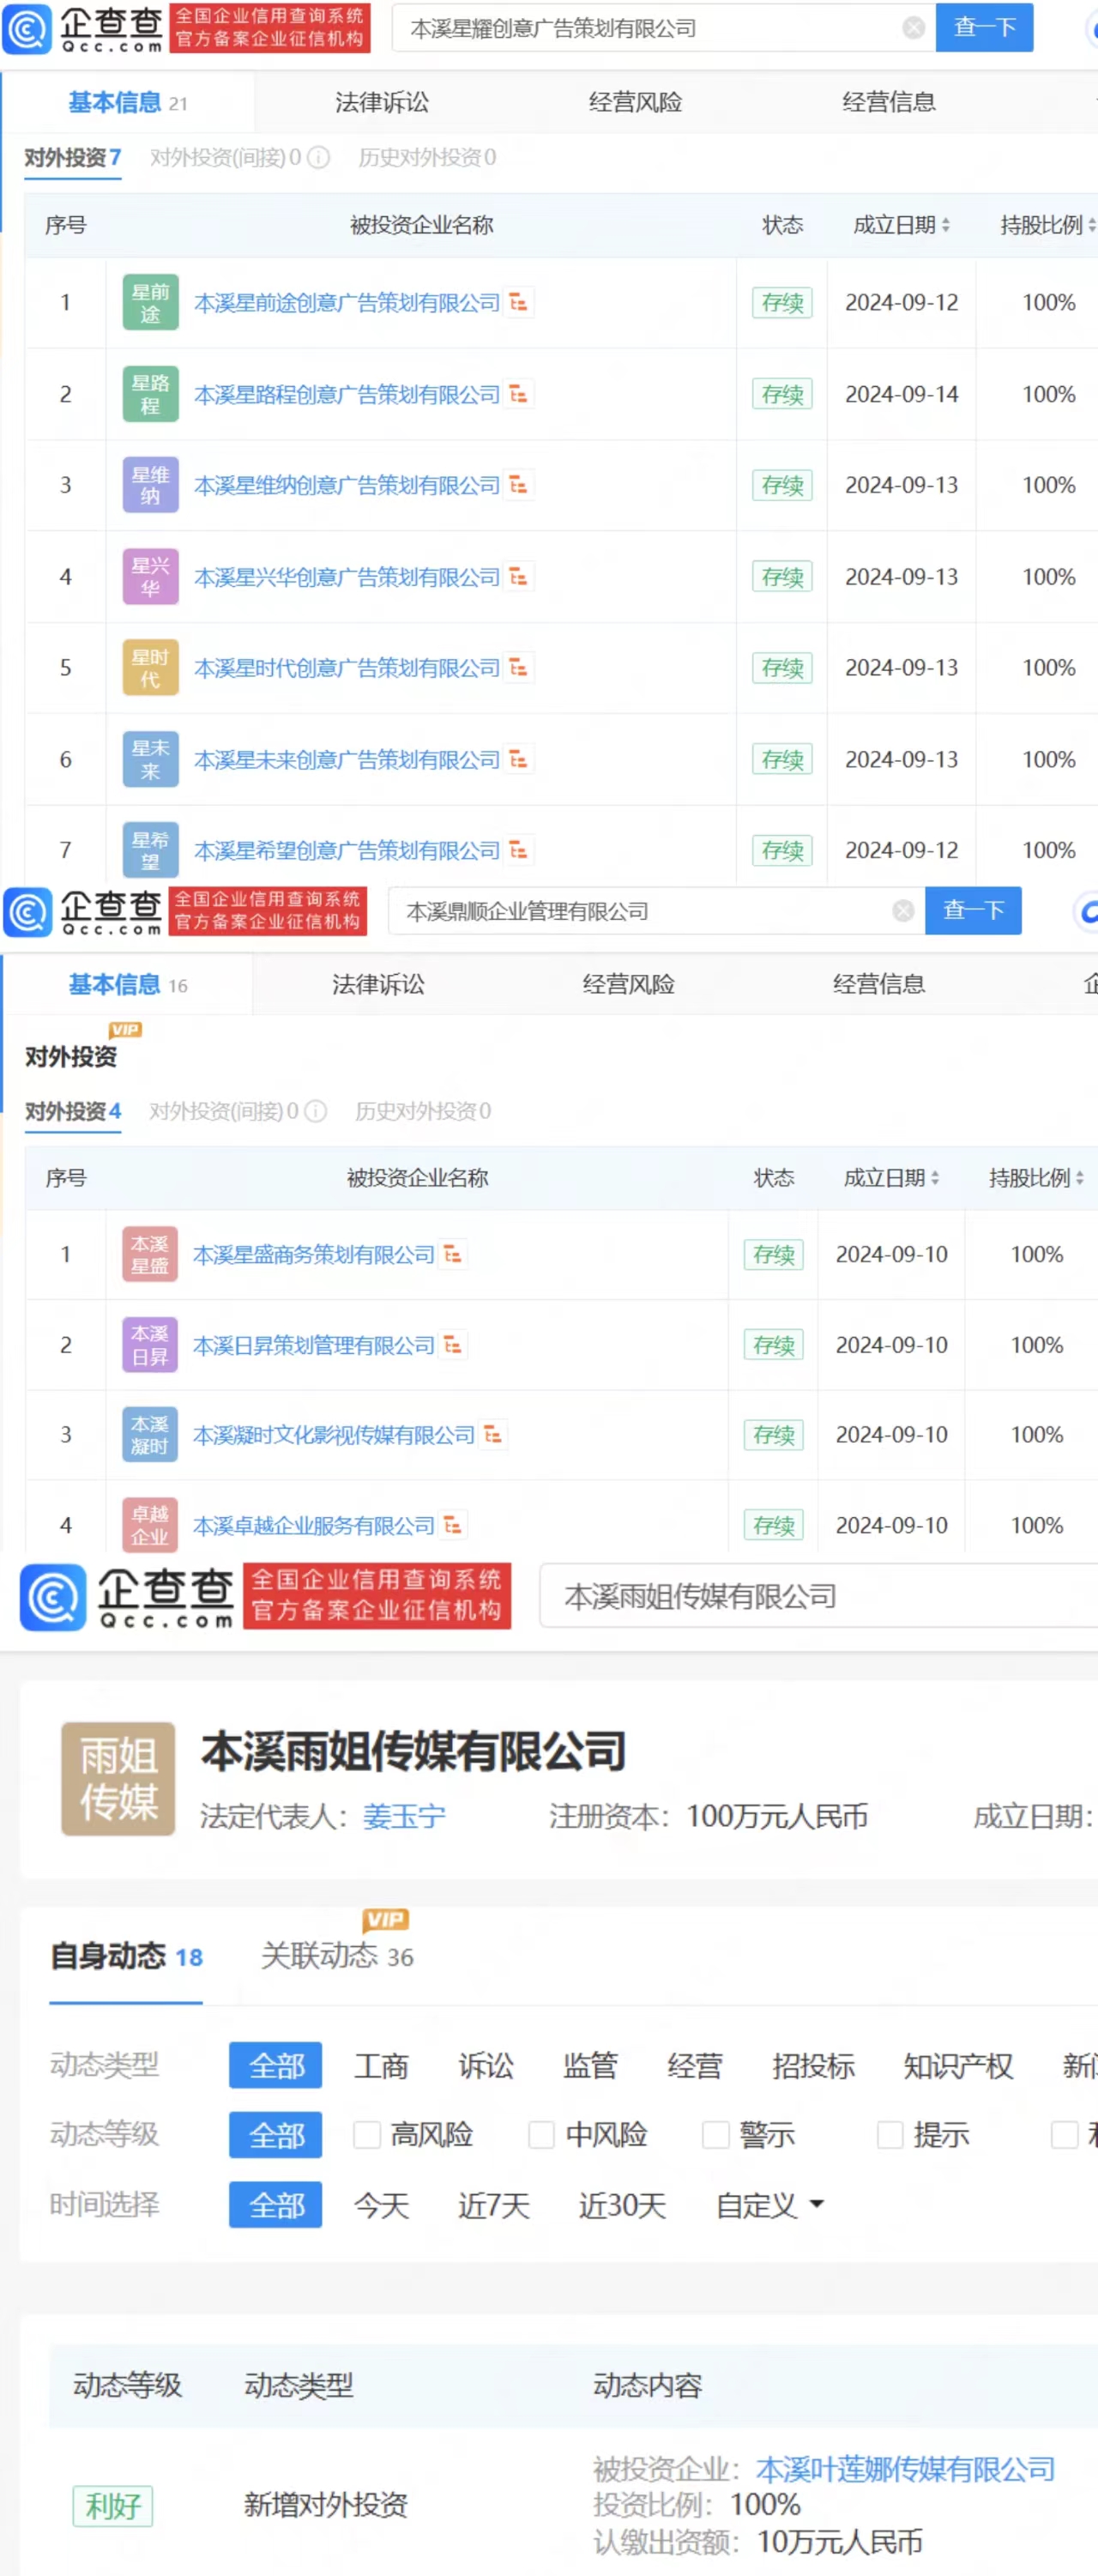
Task: Click the equity chart icon beside 本溪星前途创意广告策划有限公司
Action: pos(518,302)
